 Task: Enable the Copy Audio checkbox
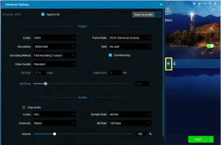[24, 107]
